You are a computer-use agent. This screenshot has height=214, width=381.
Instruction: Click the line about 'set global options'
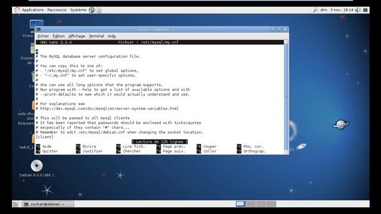87,71
